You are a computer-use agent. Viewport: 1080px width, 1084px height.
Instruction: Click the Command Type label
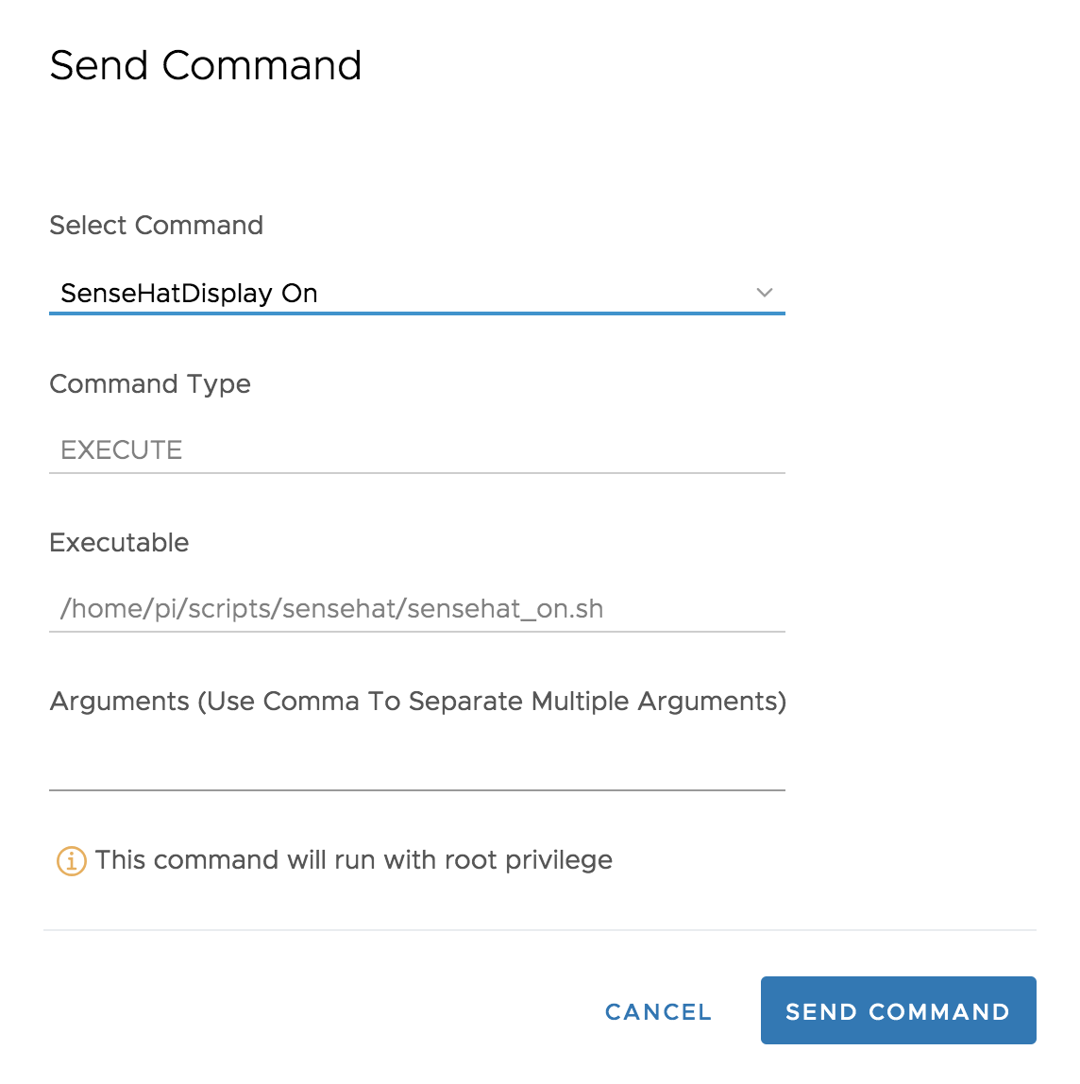150,384
